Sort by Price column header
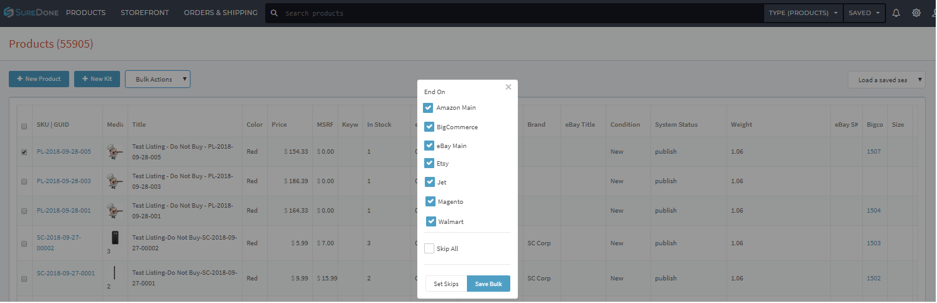The height and width of the screenshot is (303, 937). pyautogui.click(x=279, y=125)
